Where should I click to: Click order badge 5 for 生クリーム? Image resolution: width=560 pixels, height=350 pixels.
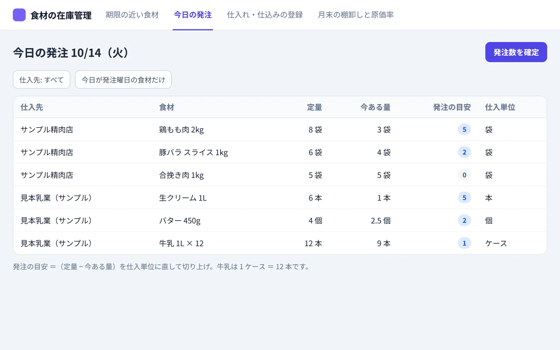click(464, 198)
